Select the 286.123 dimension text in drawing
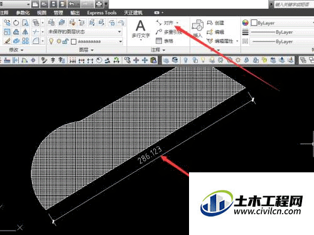 [x=149, y=155]
